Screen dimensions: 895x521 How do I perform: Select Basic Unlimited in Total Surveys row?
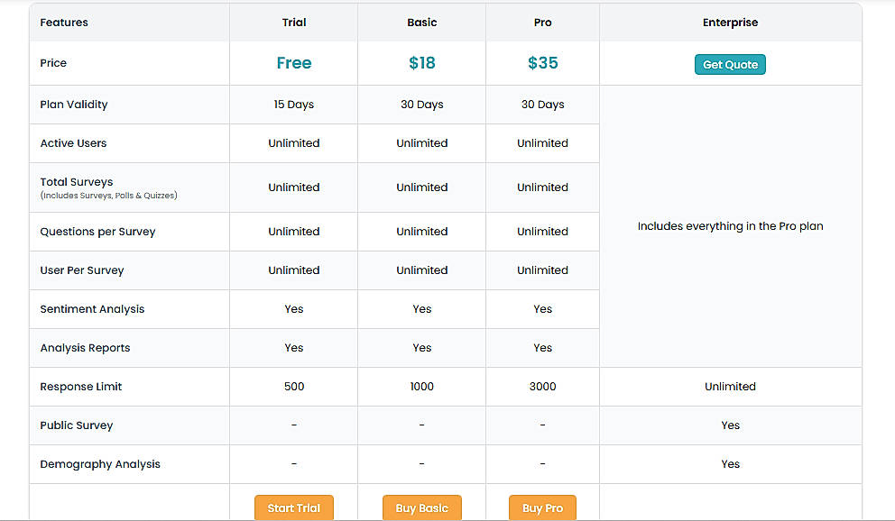click(422, 187)
